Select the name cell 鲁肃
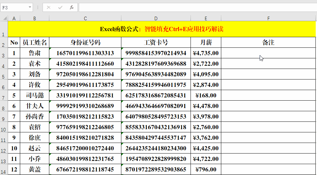Image resolution: width=317 pixels, height=175 pixels. pyautogui.click(x=35, y=53)
